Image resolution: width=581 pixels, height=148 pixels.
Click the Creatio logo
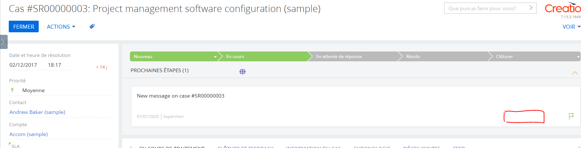coord(562,8)
